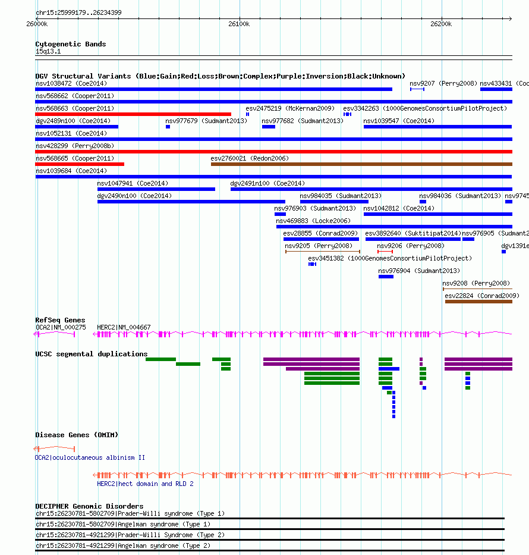Click the Cytogenetic Bands track title
Screen dimensions: 529x555
pyautogui.click(x=71, y=44)
